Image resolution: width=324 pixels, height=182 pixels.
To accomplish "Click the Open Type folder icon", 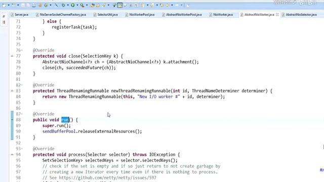I will pyautogui.click(x=98, y=6).
